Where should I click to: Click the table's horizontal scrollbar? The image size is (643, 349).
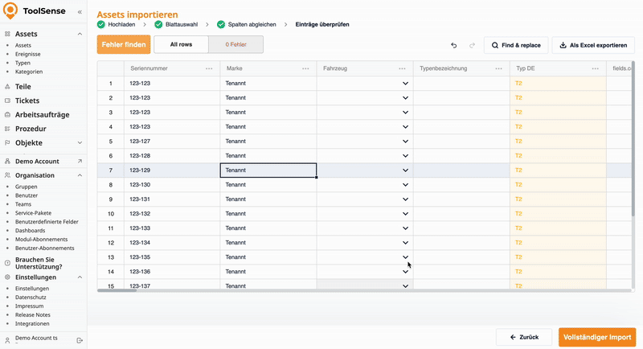pyautogui.click(x=117, y=290)
